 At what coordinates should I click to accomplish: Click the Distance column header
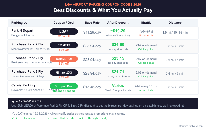tap(175, 23)
